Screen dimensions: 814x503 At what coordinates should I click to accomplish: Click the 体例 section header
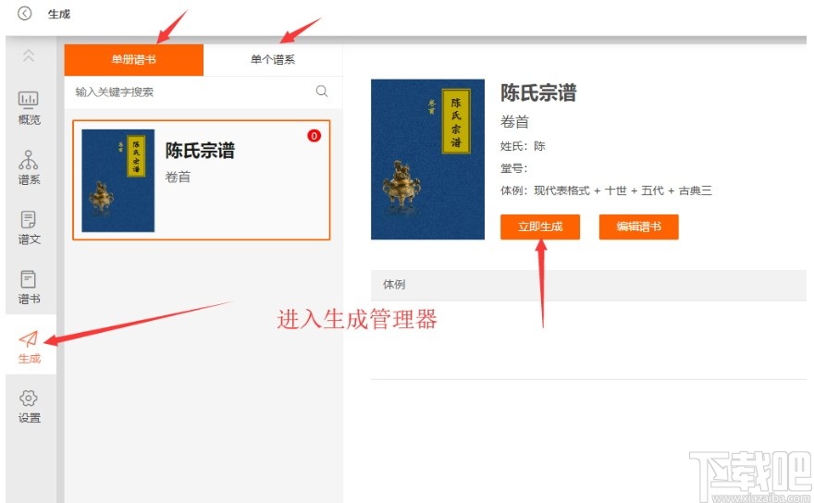click(x=588, y=285)
